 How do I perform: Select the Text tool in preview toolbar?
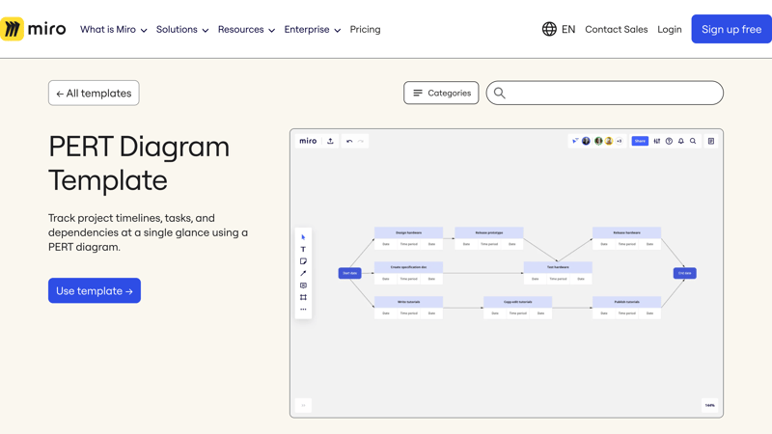(303, 249)
